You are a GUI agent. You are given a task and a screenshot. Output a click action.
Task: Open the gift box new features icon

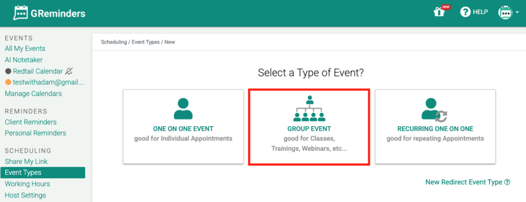tap(439, 12)
